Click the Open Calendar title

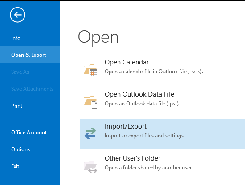tap(127, 62)
